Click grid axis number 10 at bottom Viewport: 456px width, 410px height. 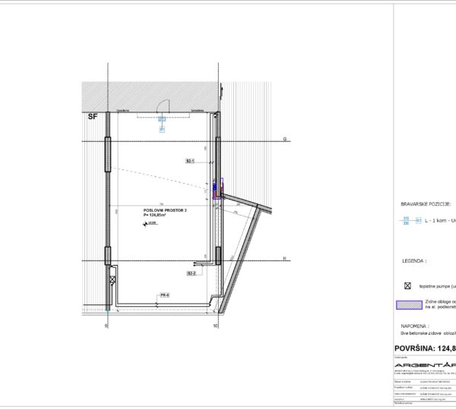[217, 326]
